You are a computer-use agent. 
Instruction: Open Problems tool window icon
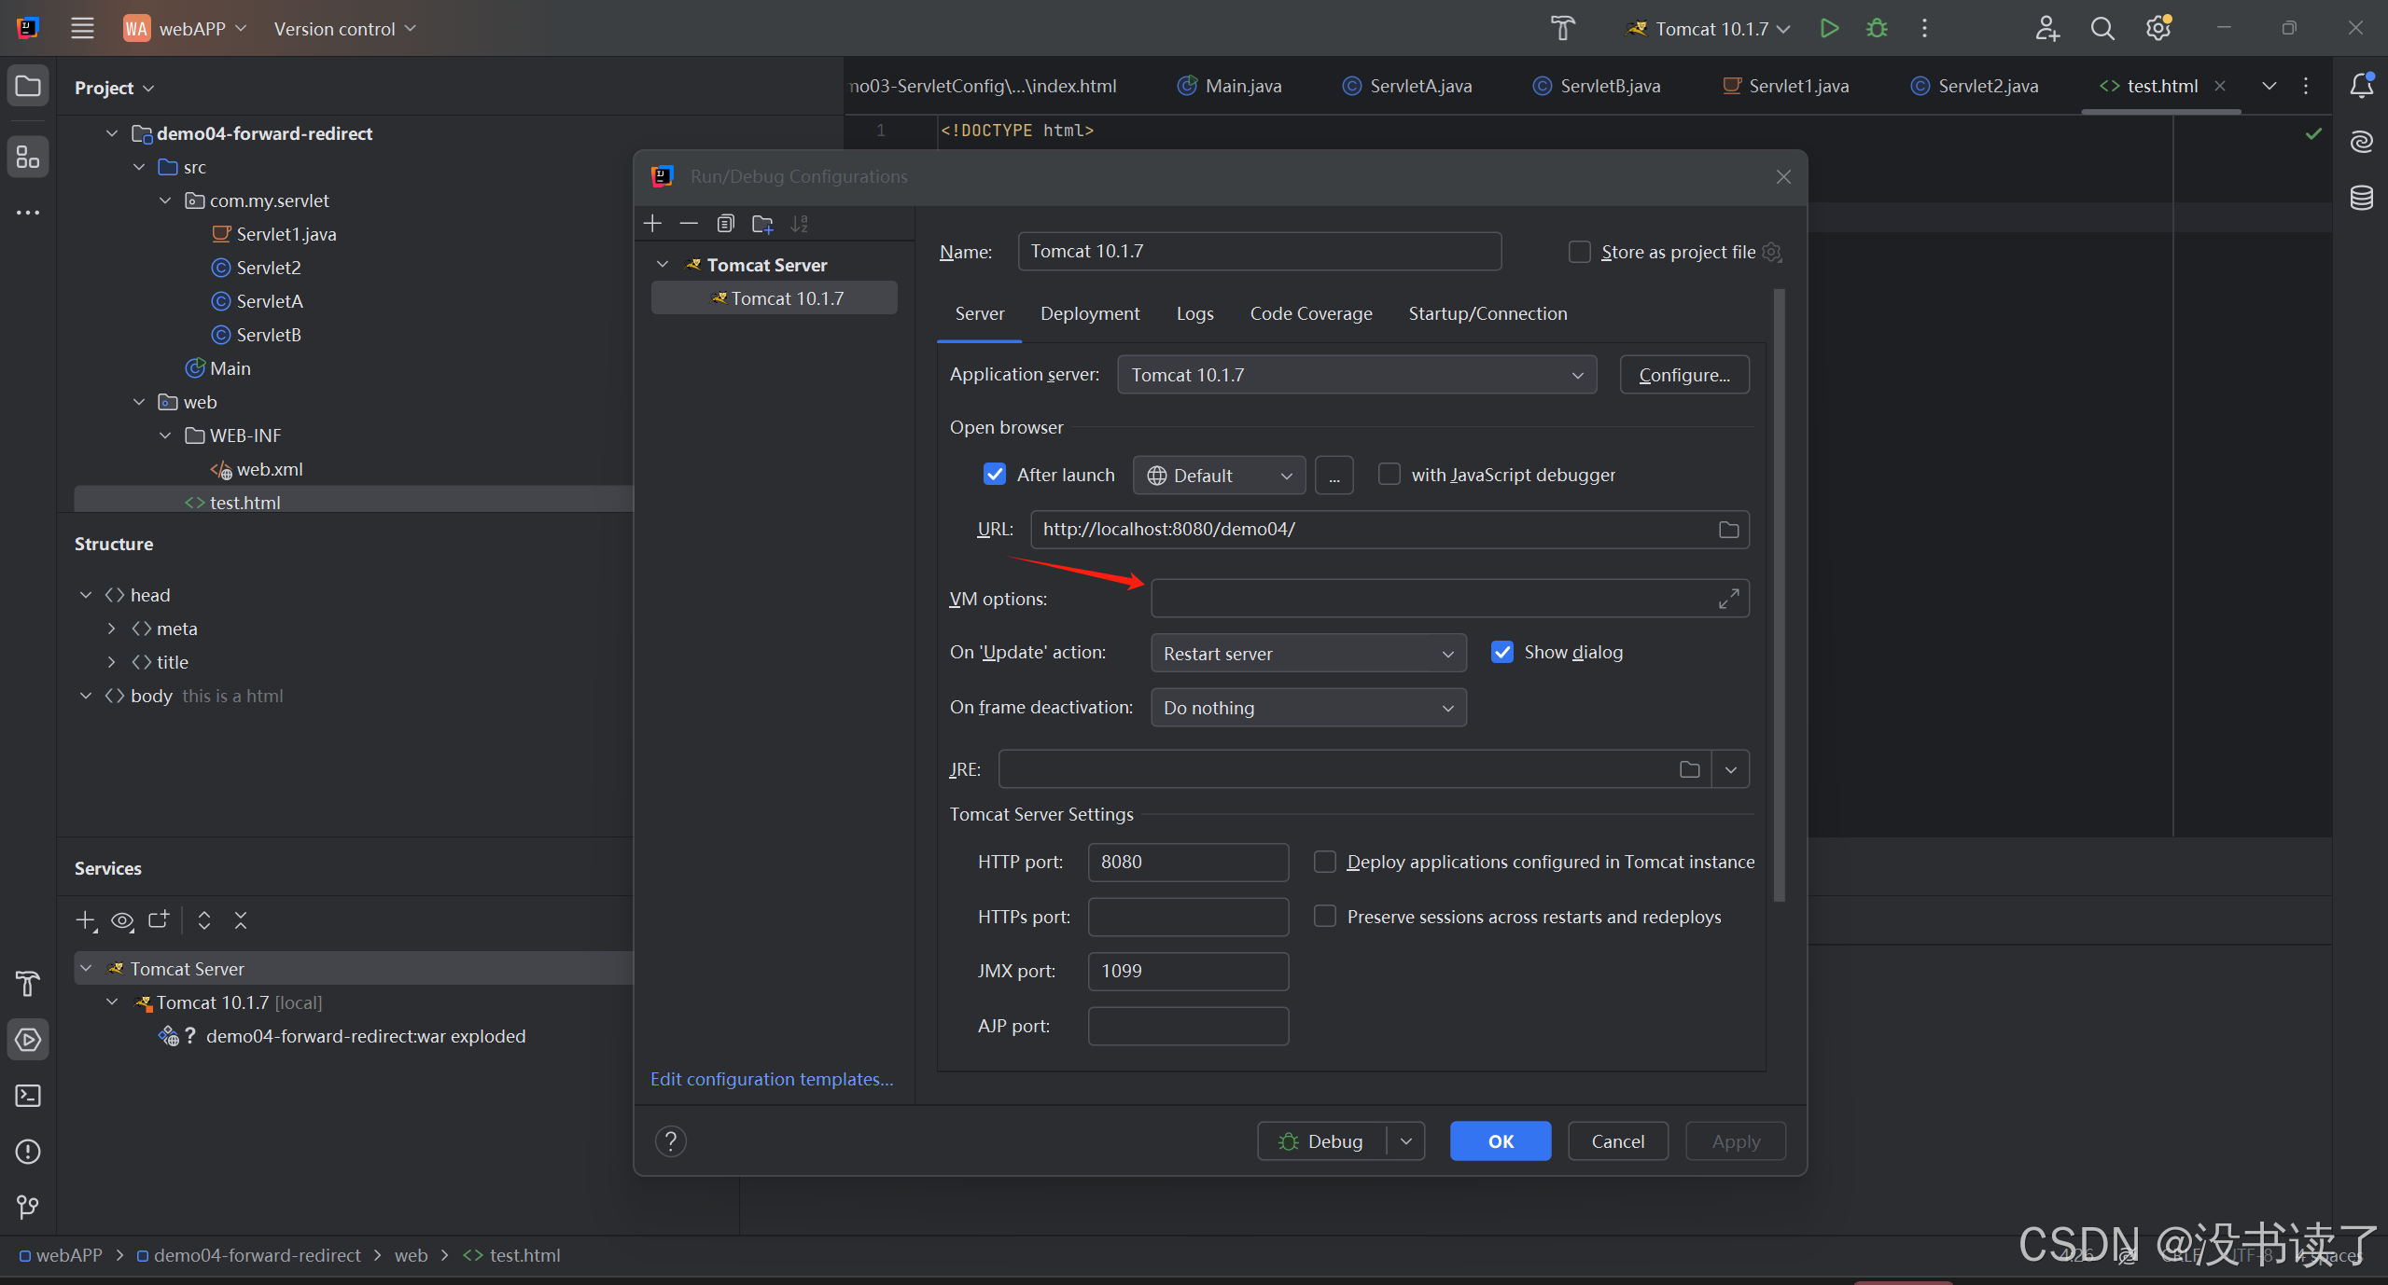[28, 1151]
